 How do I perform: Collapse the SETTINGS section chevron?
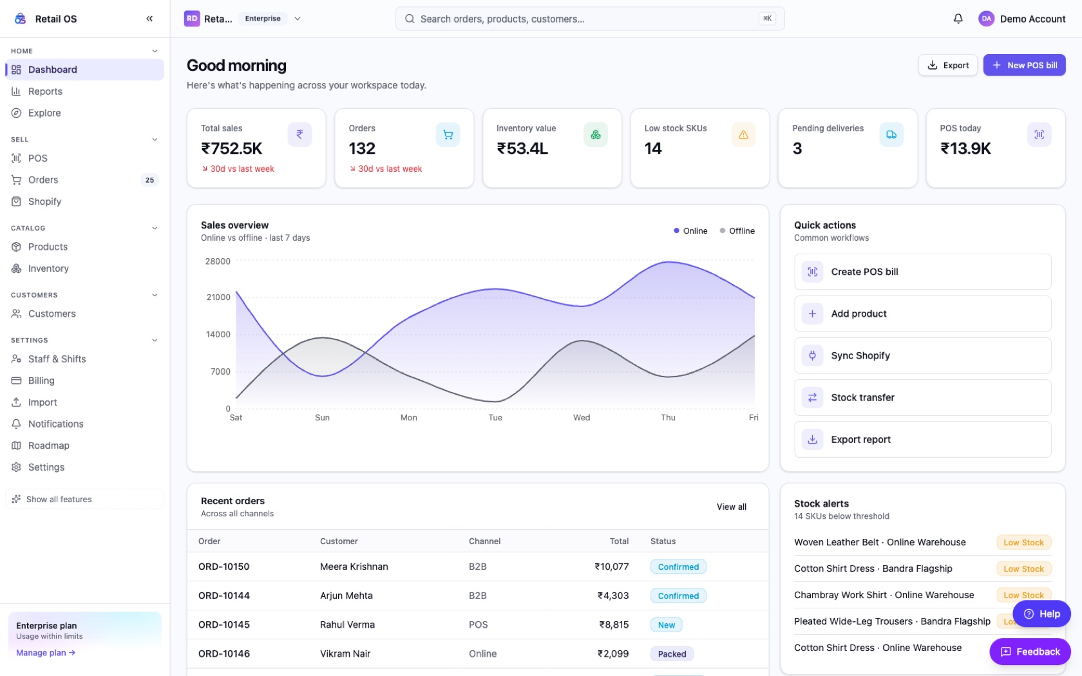coord(155,340)
